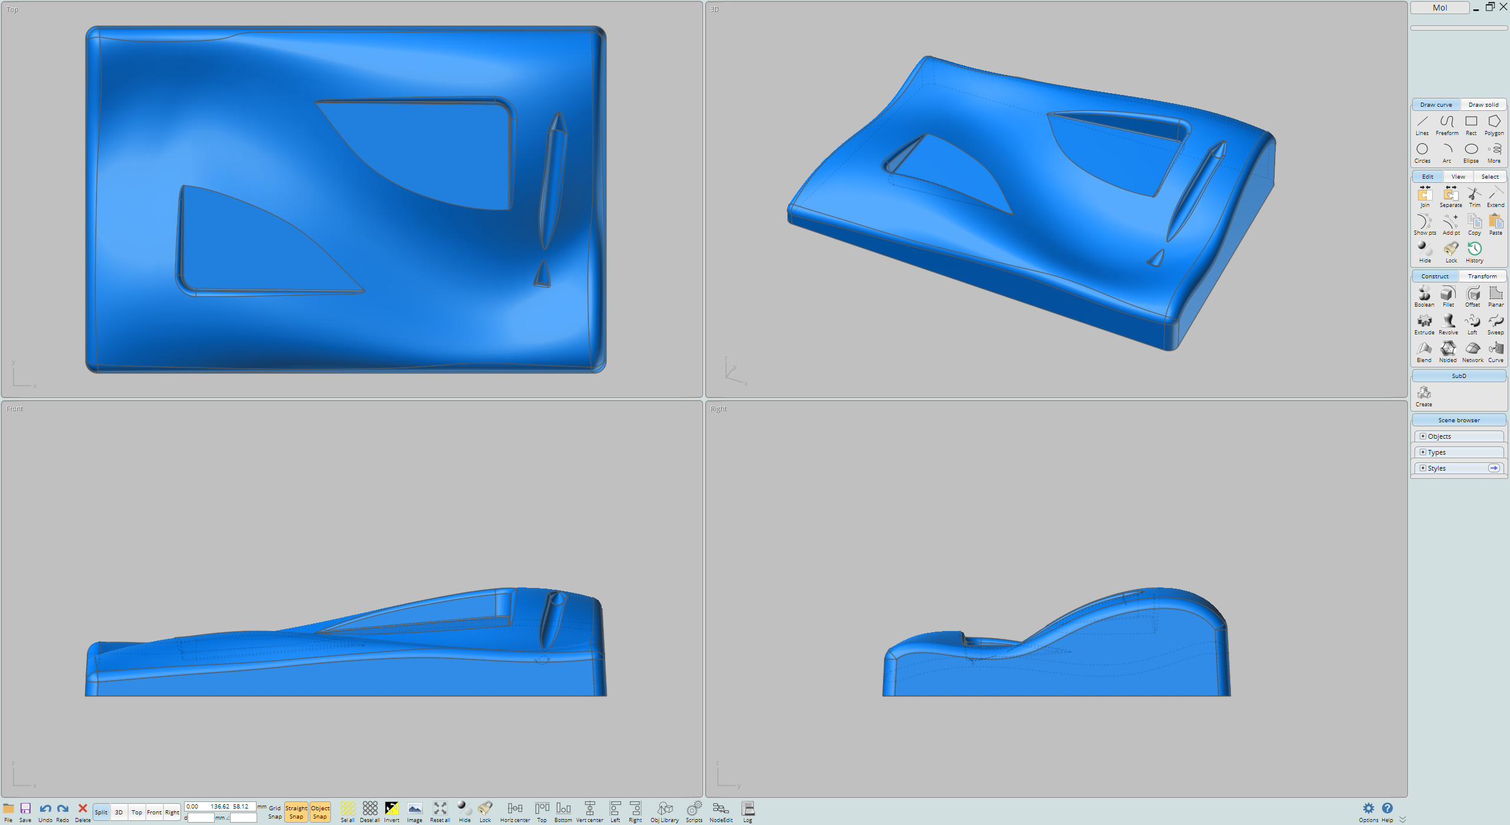Disable Straight Snap toggle
This screenshot has width=1510, height=825.
pyautogui.click(x=296, y=812)
